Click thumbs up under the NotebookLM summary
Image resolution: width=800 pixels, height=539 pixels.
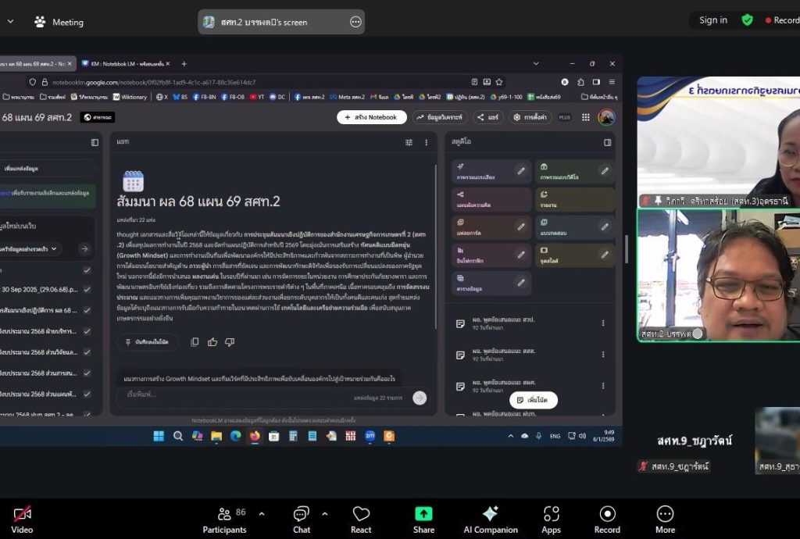tap(212, 342)
